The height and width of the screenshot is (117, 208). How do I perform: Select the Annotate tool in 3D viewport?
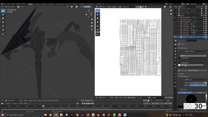pos(3,34)
